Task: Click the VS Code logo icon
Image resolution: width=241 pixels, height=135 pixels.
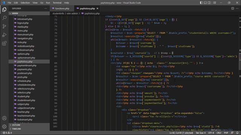Action: click(3, 3)
